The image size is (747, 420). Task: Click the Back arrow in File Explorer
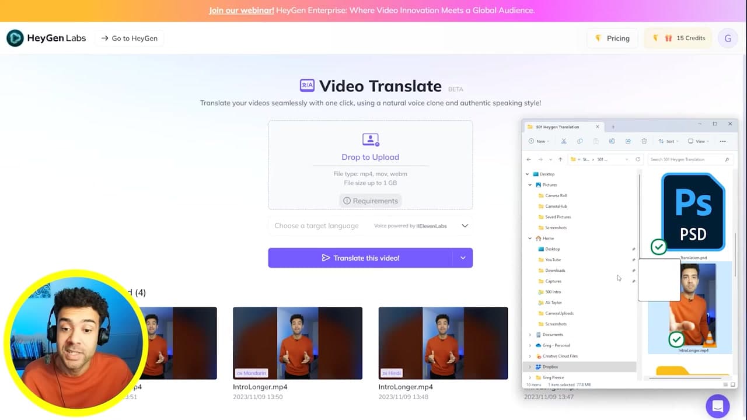coord(529,159)
